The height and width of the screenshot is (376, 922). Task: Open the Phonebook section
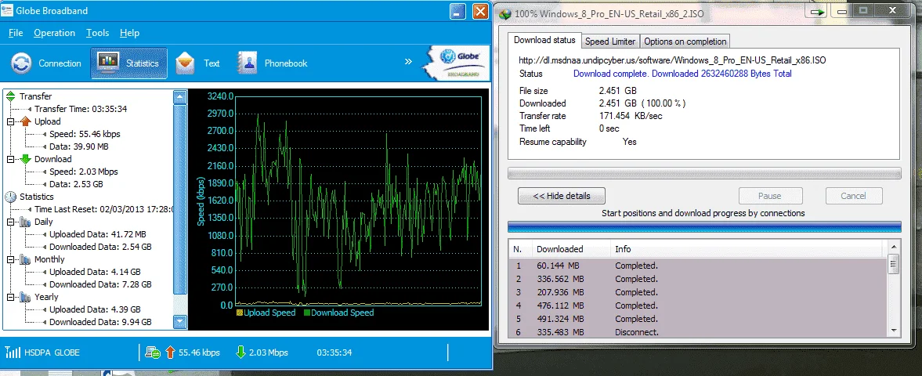(273, 63)
